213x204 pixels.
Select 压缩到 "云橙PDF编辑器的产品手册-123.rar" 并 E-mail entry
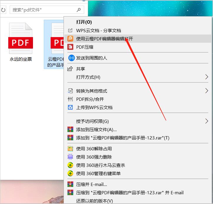coord(138,193)
